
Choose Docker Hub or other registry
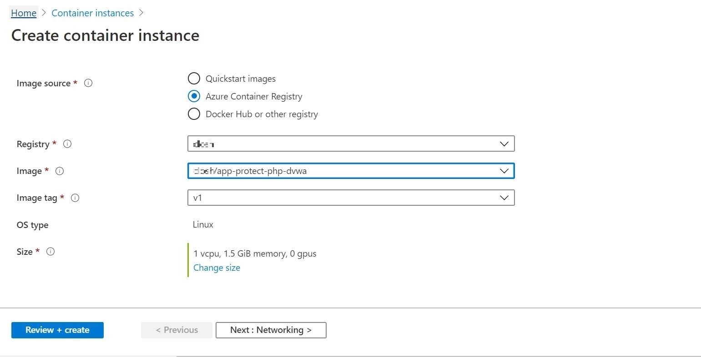(x=194, y=114)
